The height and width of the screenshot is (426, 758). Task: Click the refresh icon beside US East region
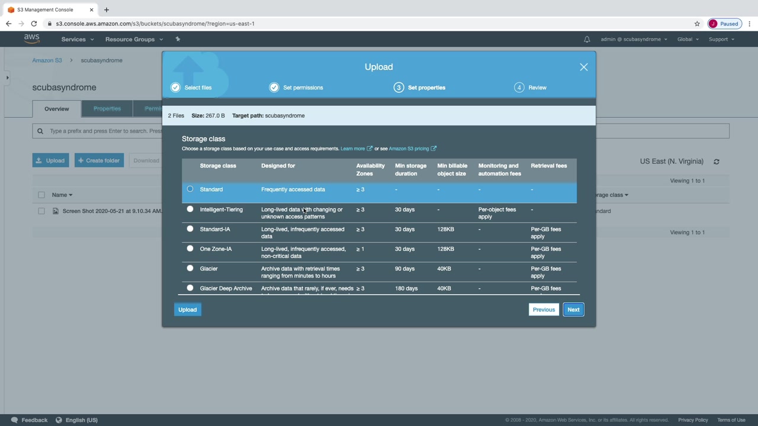[x=717, y=162]
